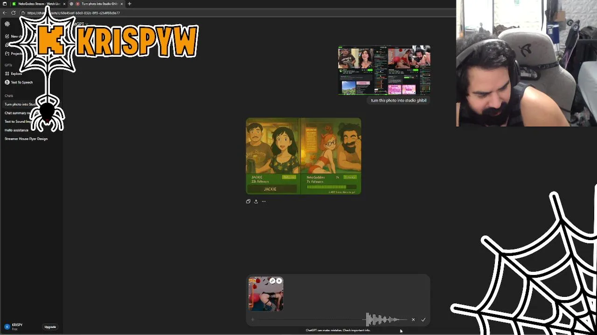Screen dimensions: 597x335
Task: Share the generated image via upload icon
Action: click(x=256, y=201)
